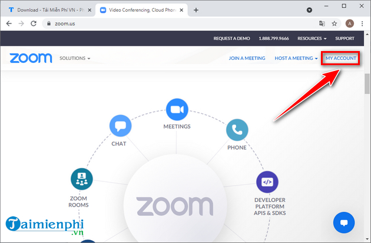Switch to Video Conferencing tab
The height and width of the screenshot is (243, 371).
[x=141, y=10]
